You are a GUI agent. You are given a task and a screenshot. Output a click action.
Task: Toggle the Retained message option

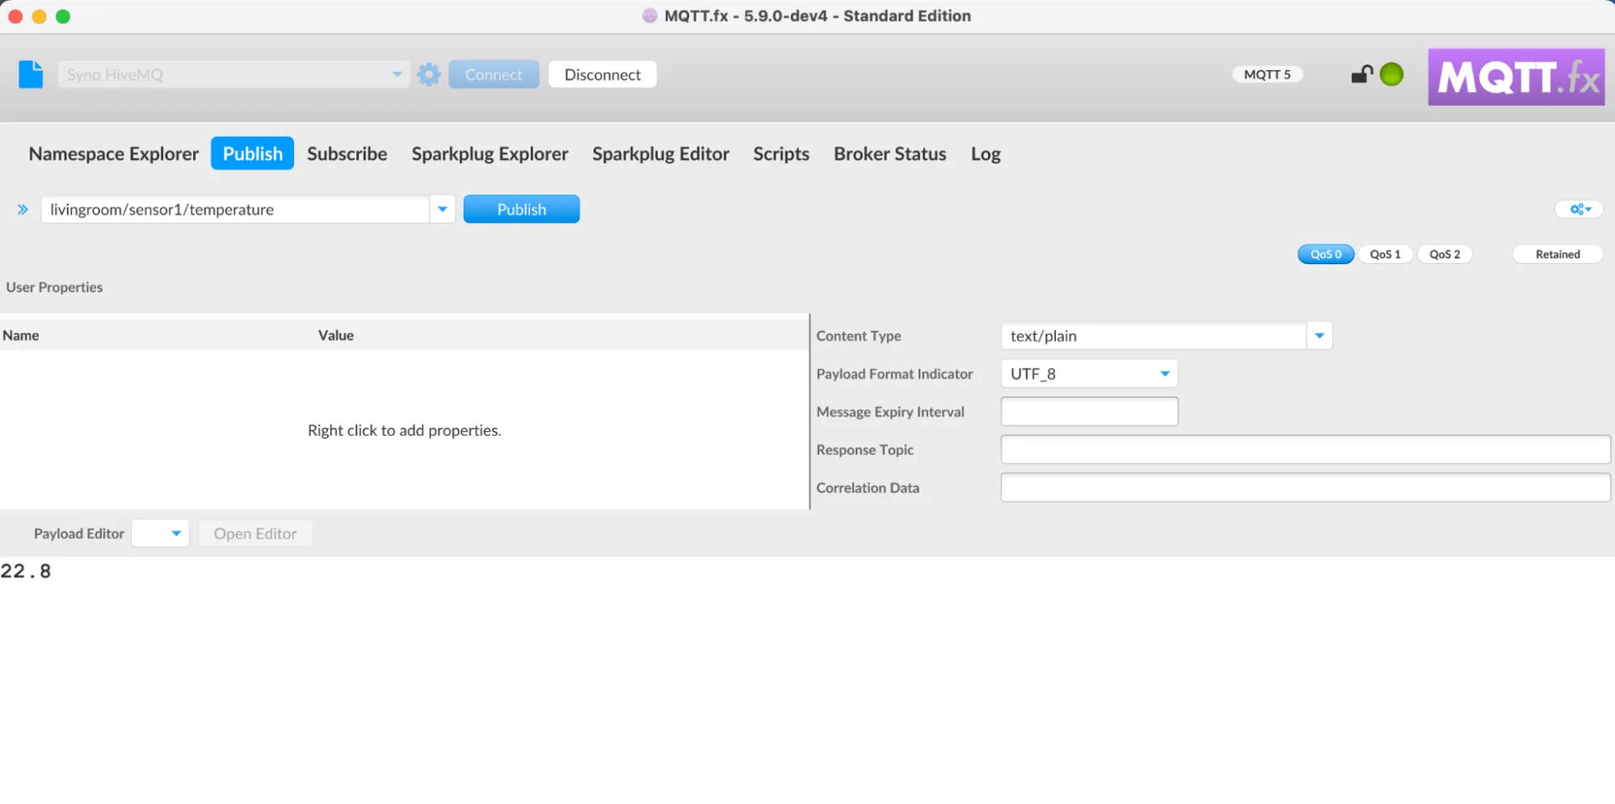[1558, 254]
